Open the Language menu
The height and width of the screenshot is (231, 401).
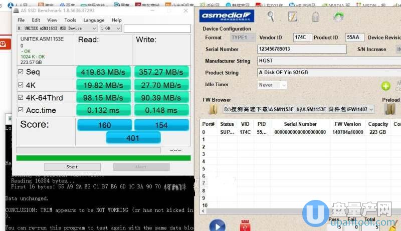coord(94,20)
